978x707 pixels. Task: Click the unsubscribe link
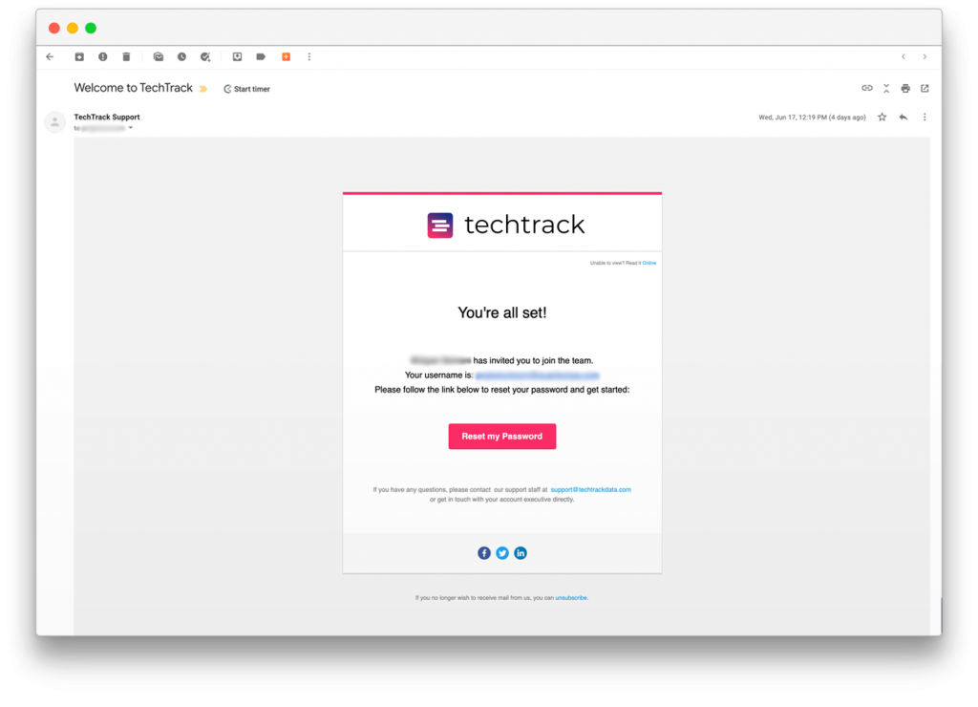tap(571, 598)
